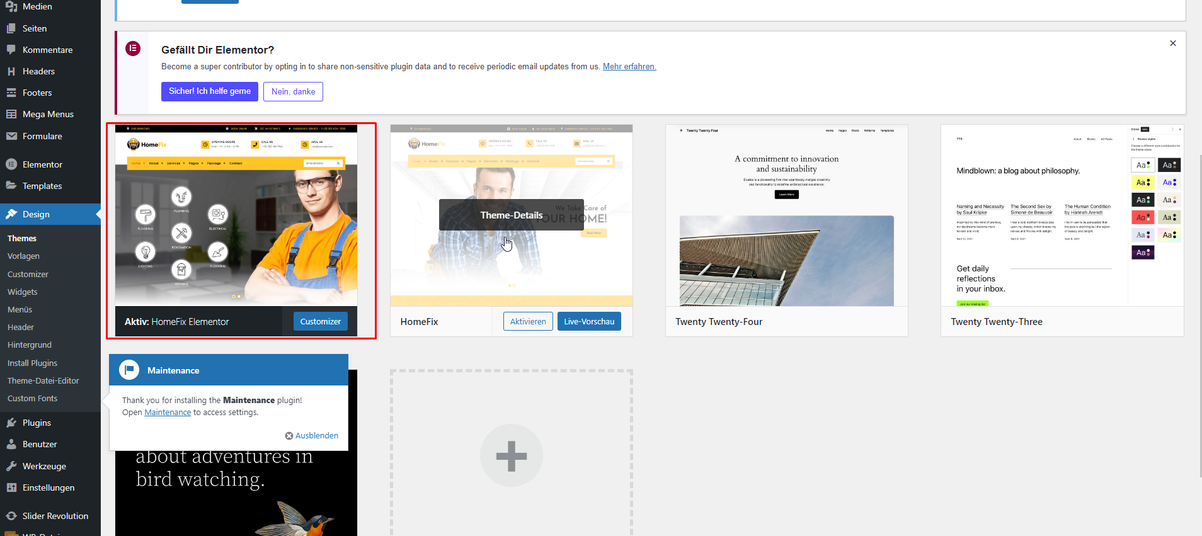Open Theme-Datei-Editor submenu item

click(x=43, y=380)
